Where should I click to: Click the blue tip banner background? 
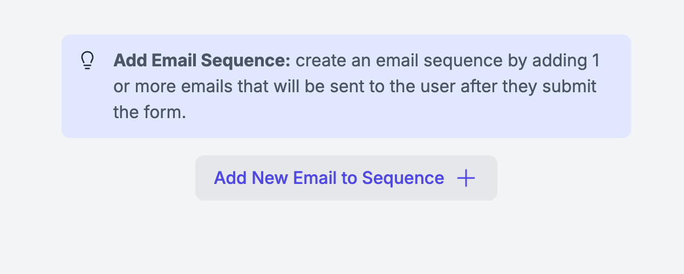(346, 86)
